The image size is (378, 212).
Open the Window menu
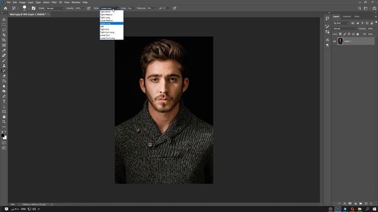(x=76, y=2)
